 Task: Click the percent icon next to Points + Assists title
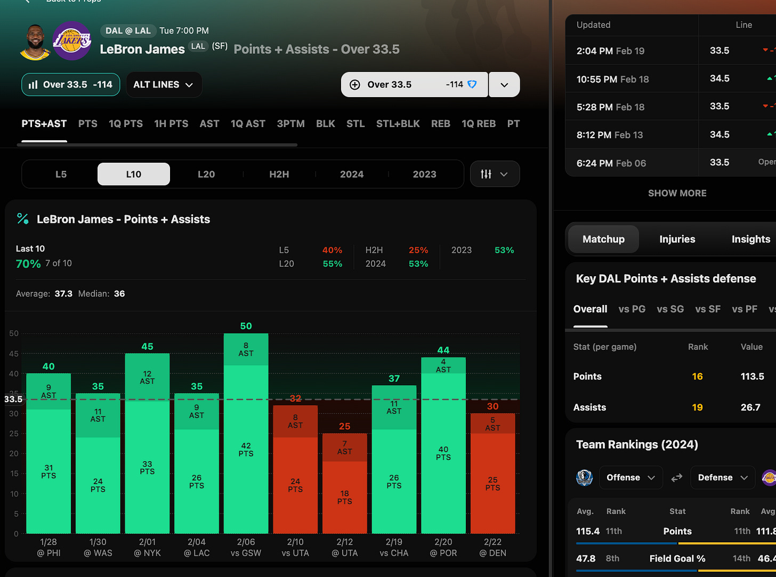point(23,219)
